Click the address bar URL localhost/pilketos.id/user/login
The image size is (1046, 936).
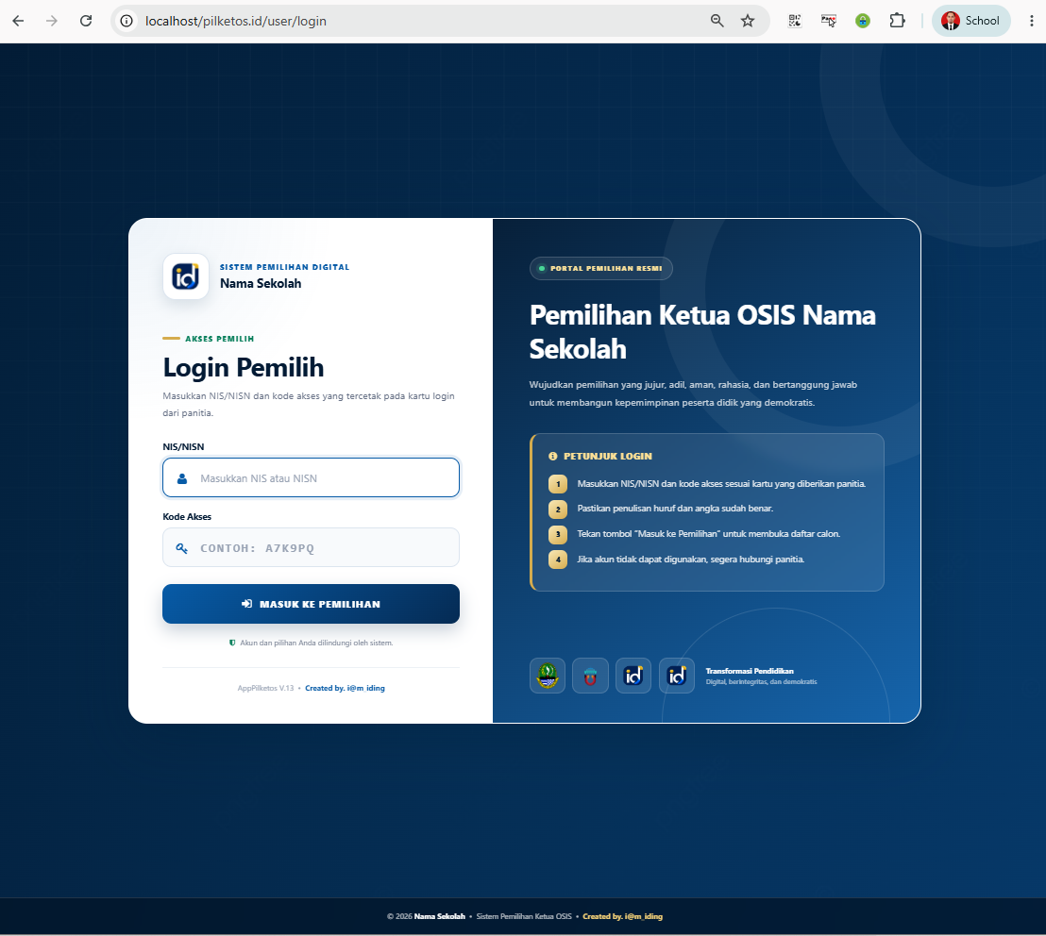pos(235,21)
